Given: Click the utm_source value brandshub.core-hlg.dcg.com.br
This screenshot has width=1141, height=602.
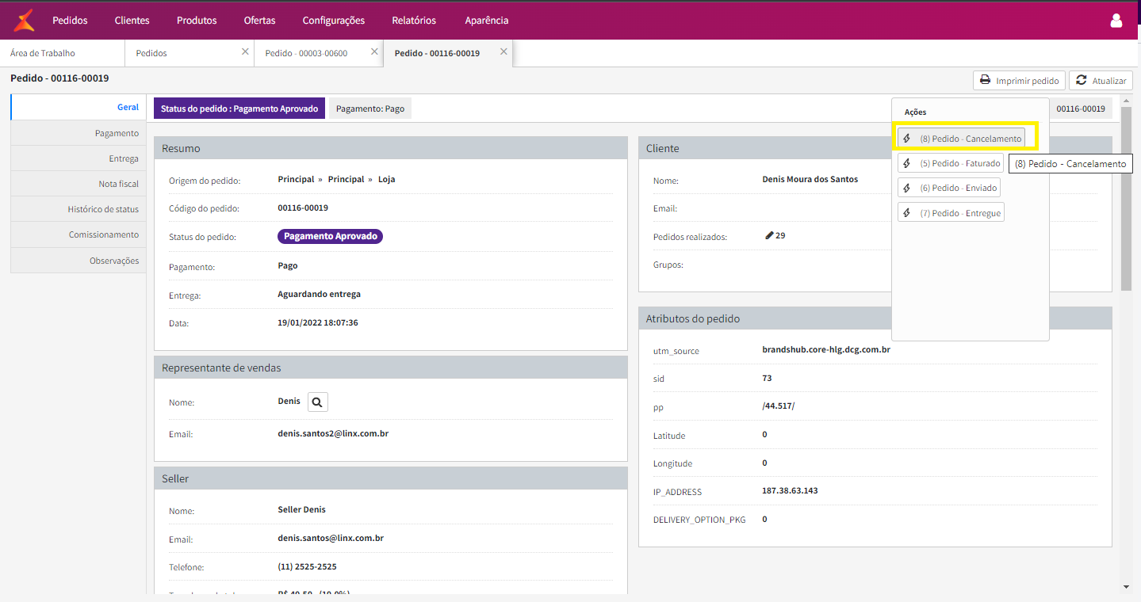Looking at the screenshot, I should point(826,349).
